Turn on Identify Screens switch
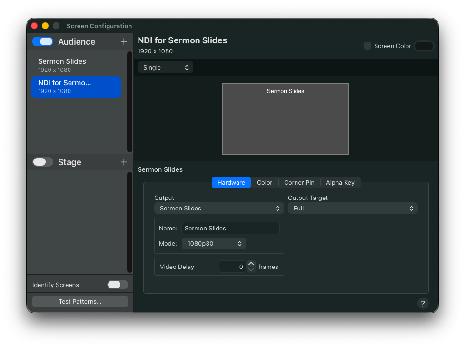 pos(118,285)
